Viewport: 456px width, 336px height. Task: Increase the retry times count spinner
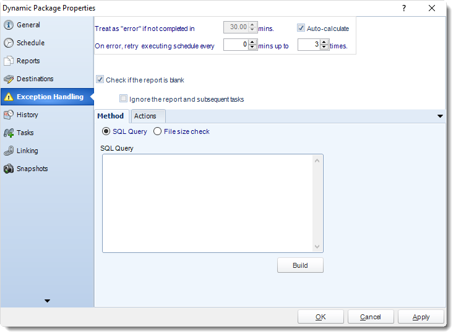324,42
